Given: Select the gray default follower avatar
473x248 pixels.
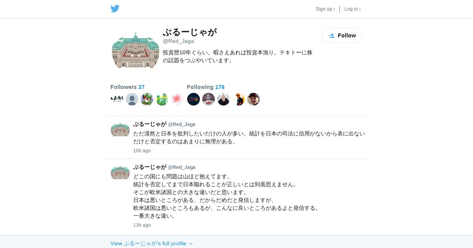Looking at the screenshot, I should point(132,99).
